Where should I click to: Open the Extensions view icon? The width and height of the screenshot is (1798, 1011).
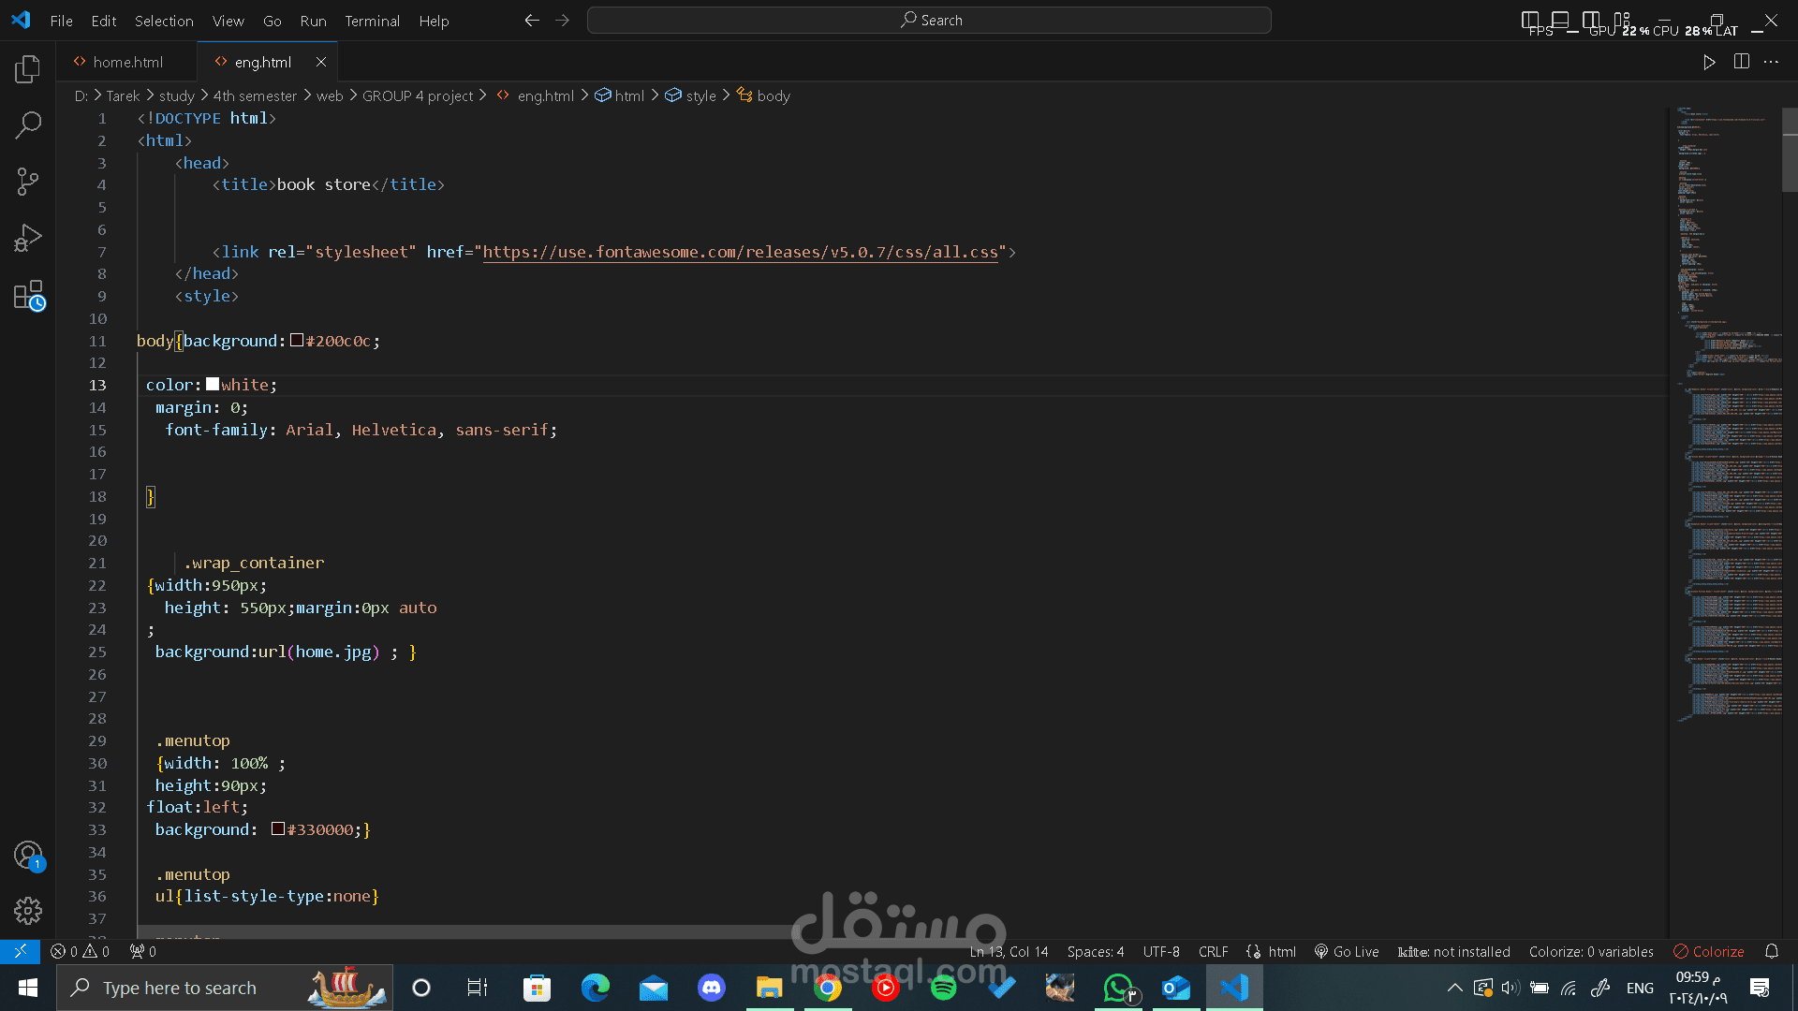[28, 296]
